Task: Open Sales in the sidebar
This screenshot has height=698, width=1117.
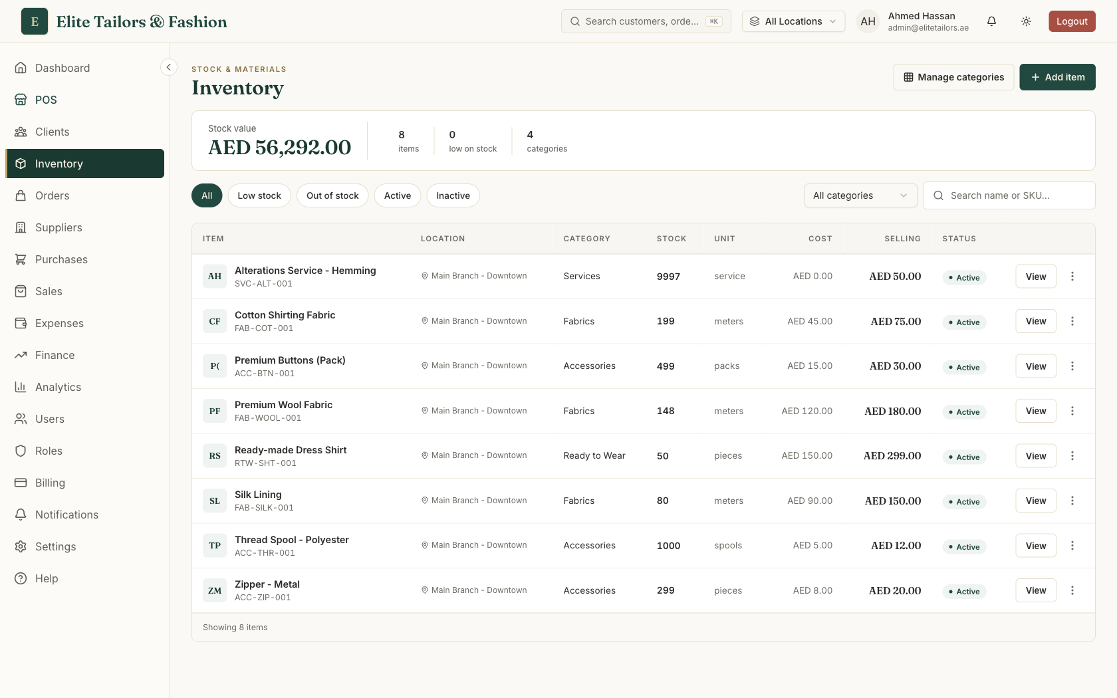Action: point(85,291)
